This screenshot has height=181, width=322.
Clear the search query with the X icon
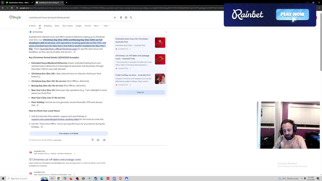[x=115, y=18]
